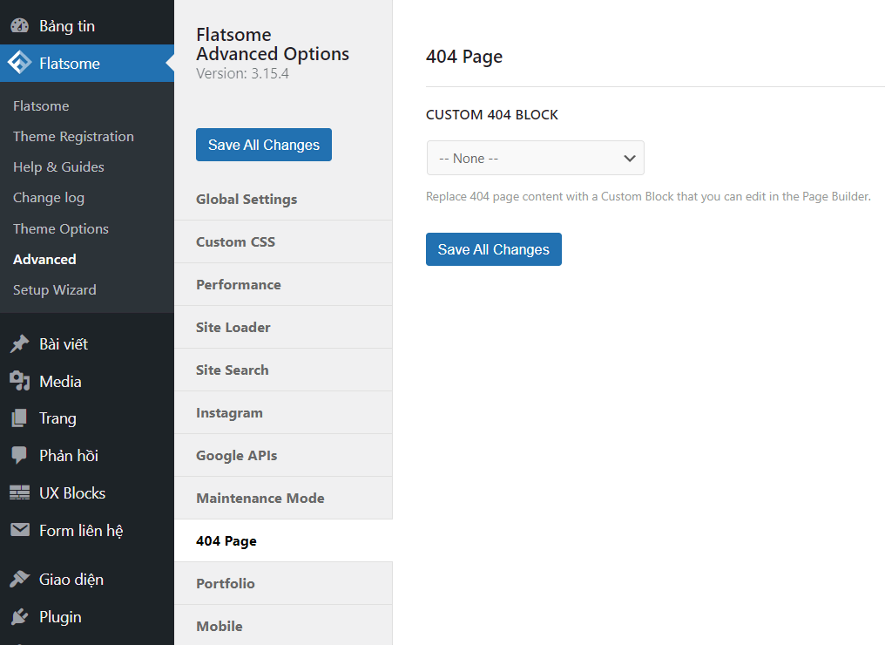Click the Flatsome Advanced Options title
885x645 pixels.
pos(273,44)
